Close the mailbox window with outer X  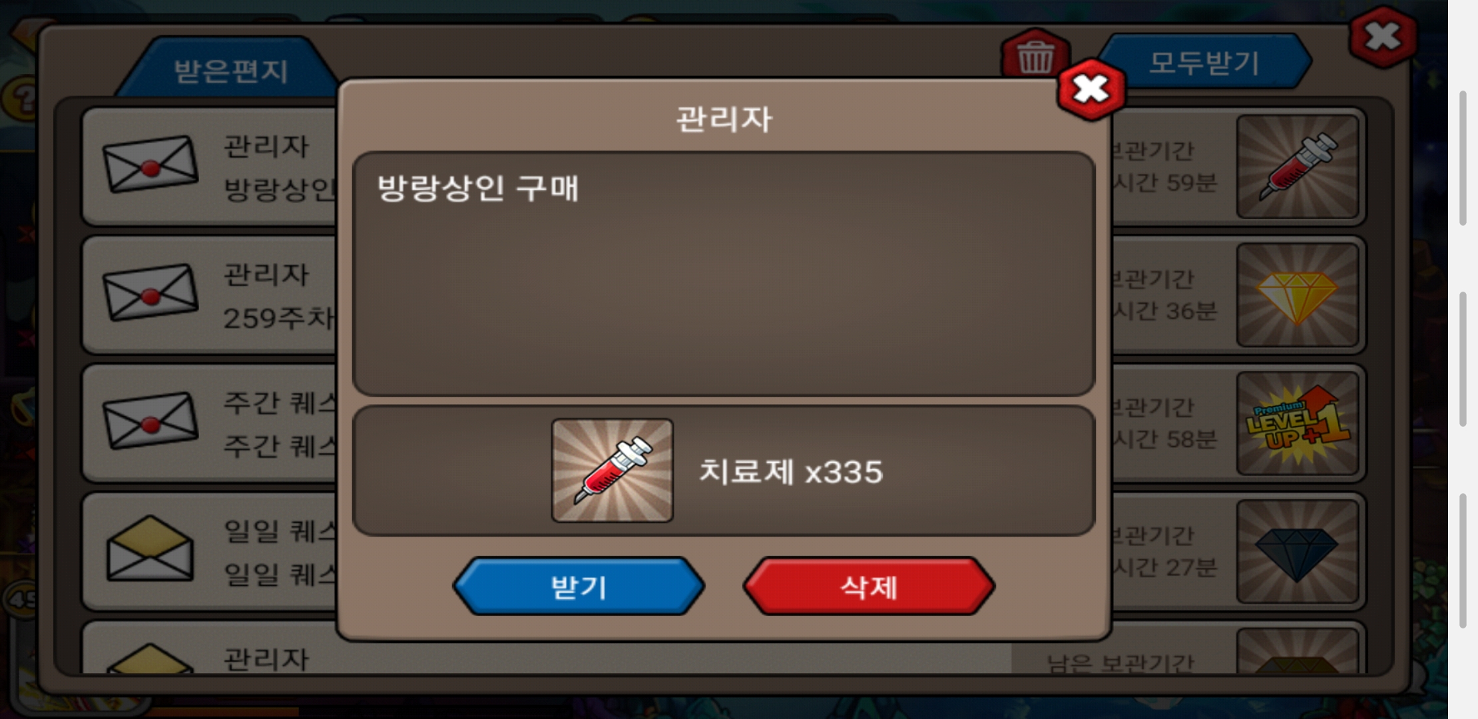tap(1383, 37)
